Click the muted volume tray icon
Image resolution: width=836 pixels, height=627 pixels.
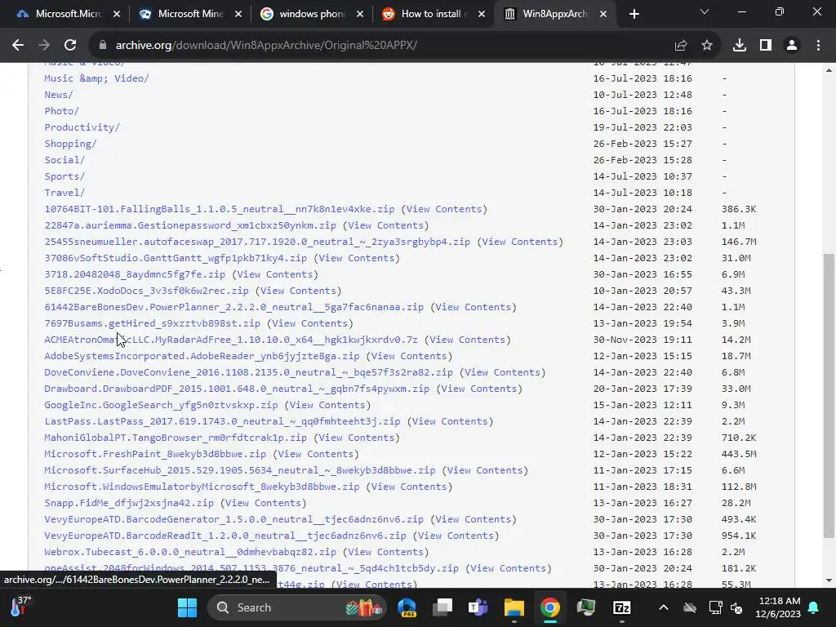pyautogui.click(x=737, y=607)
